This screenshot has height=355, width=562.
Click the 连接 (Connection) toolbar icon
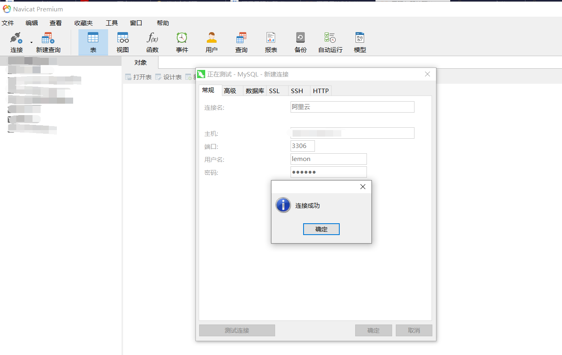click(16, 42)
